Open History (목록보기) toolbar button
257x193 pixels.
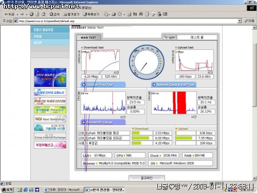click(91, 14)
